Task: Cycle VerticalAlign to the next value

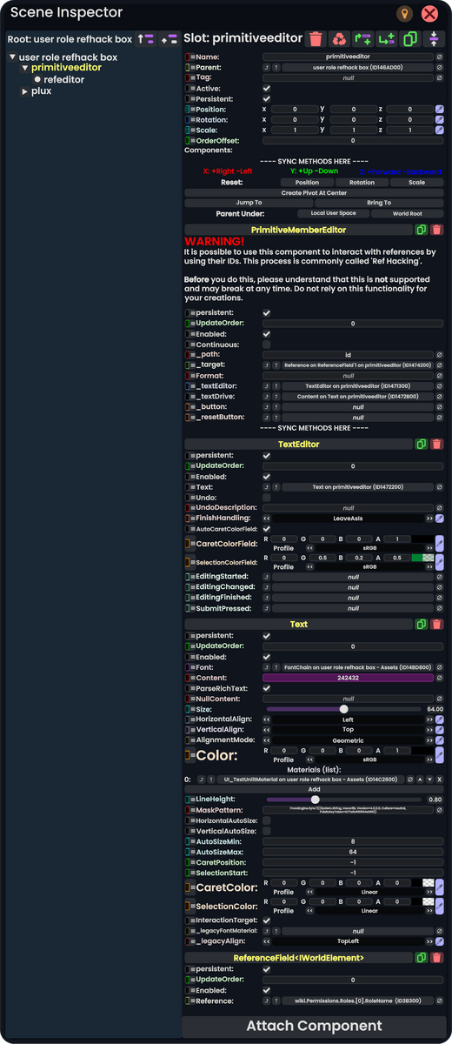Action: (429, 730)
